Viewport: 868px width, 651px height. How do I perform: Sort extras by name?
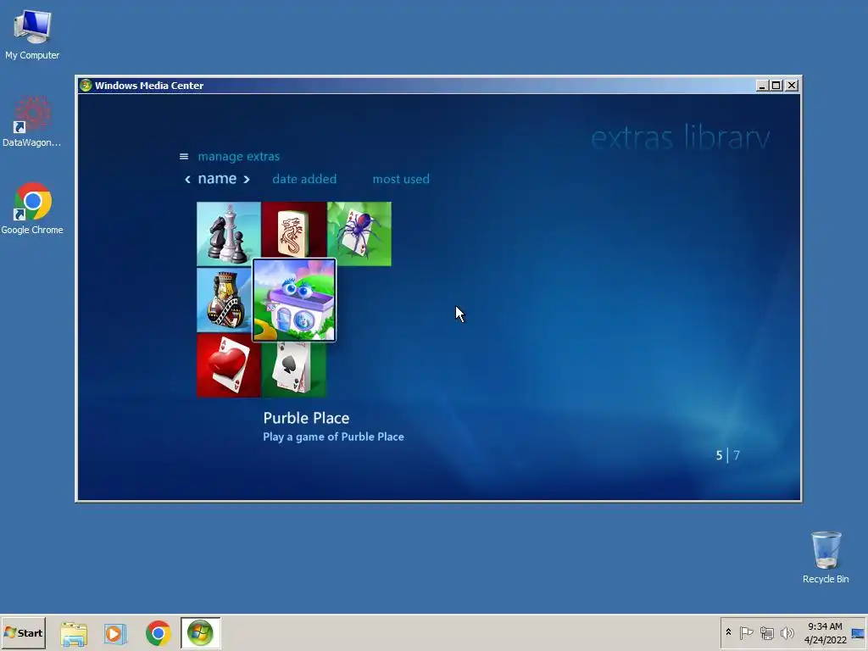217,179
